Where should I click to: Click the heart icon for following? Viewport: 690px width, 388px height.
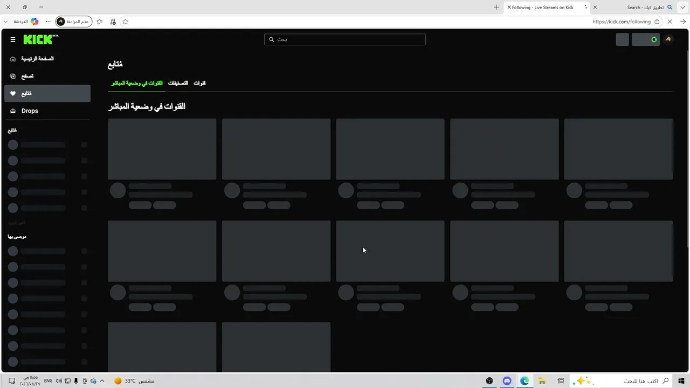13,93
